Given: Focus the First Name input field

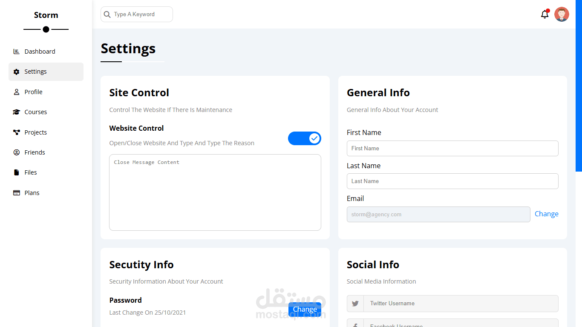Looking at the screenshot, I should pyautogui.click(x=452, y=149).
